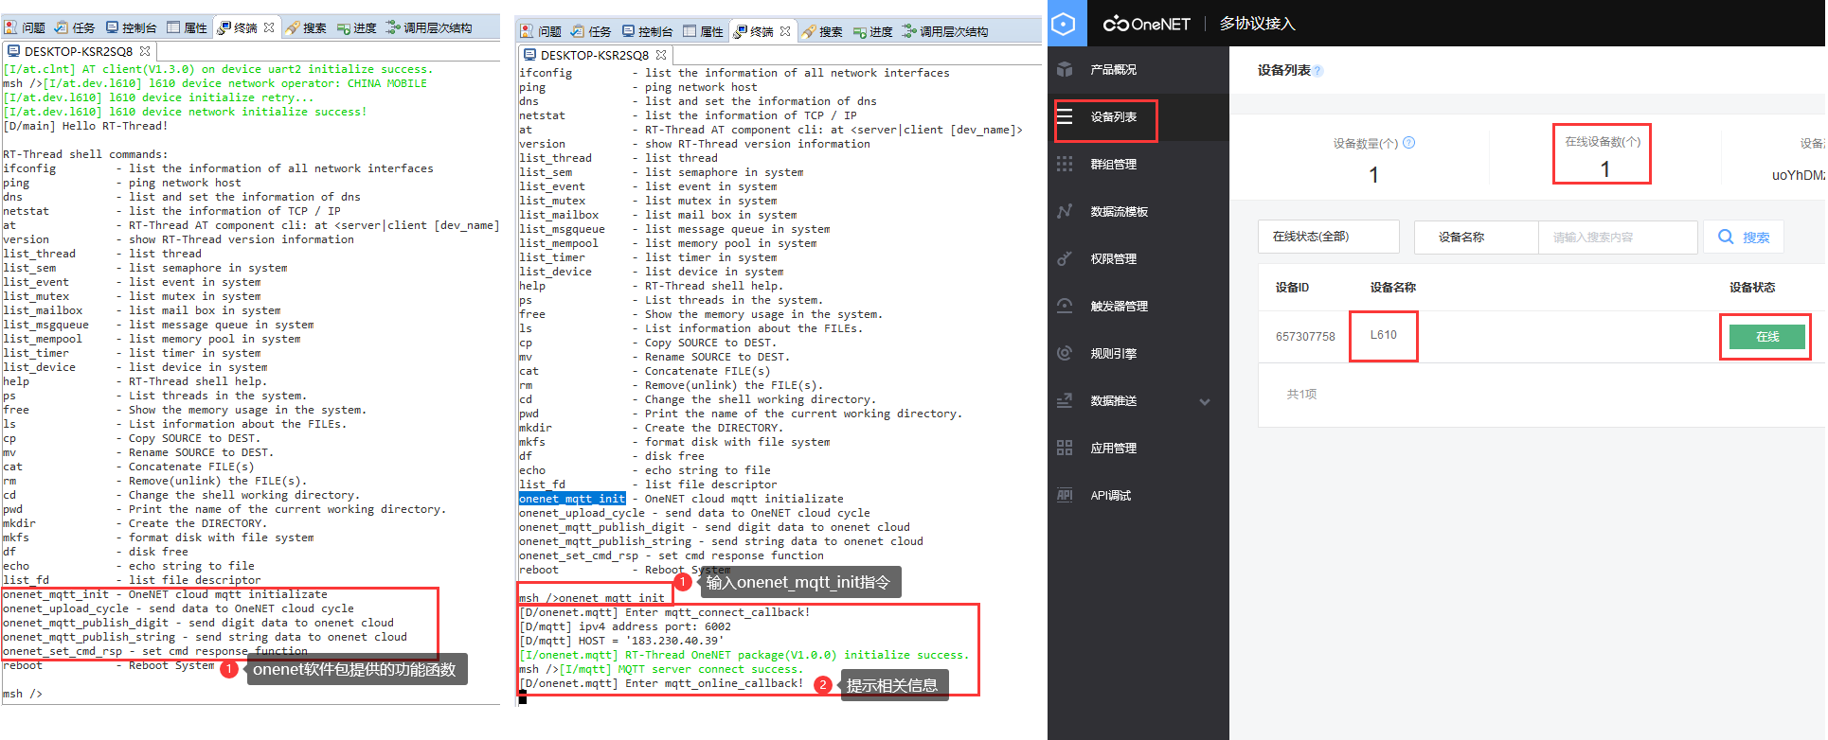The width and height of the screenshot is (1828, 740).
Task: Click the help icon beside 设备数量(个)
Action: [x=1408, y=143]
